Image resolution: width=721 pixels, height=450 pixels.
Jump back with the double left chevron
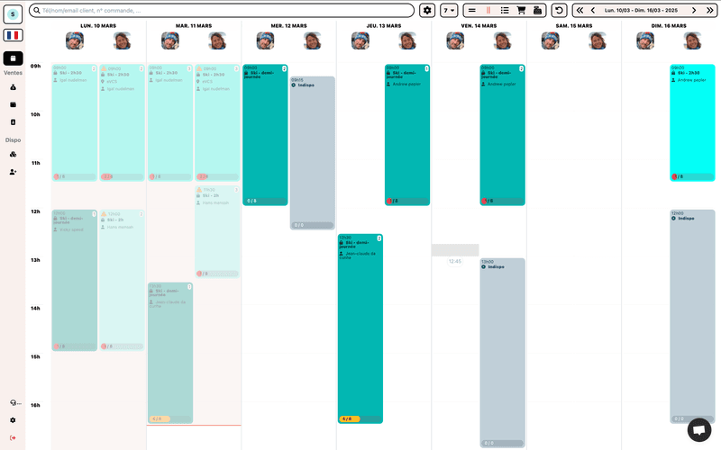580,10
